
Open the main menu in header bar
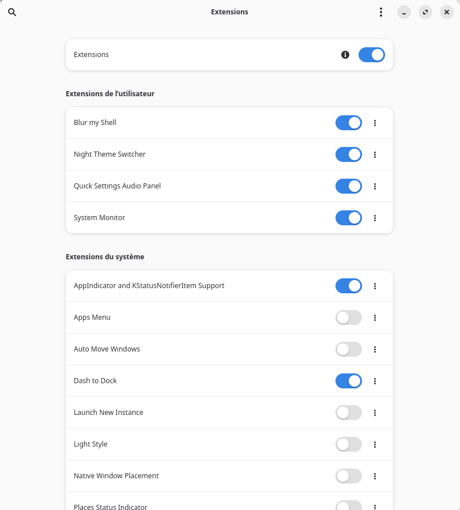tap(380, 12)
